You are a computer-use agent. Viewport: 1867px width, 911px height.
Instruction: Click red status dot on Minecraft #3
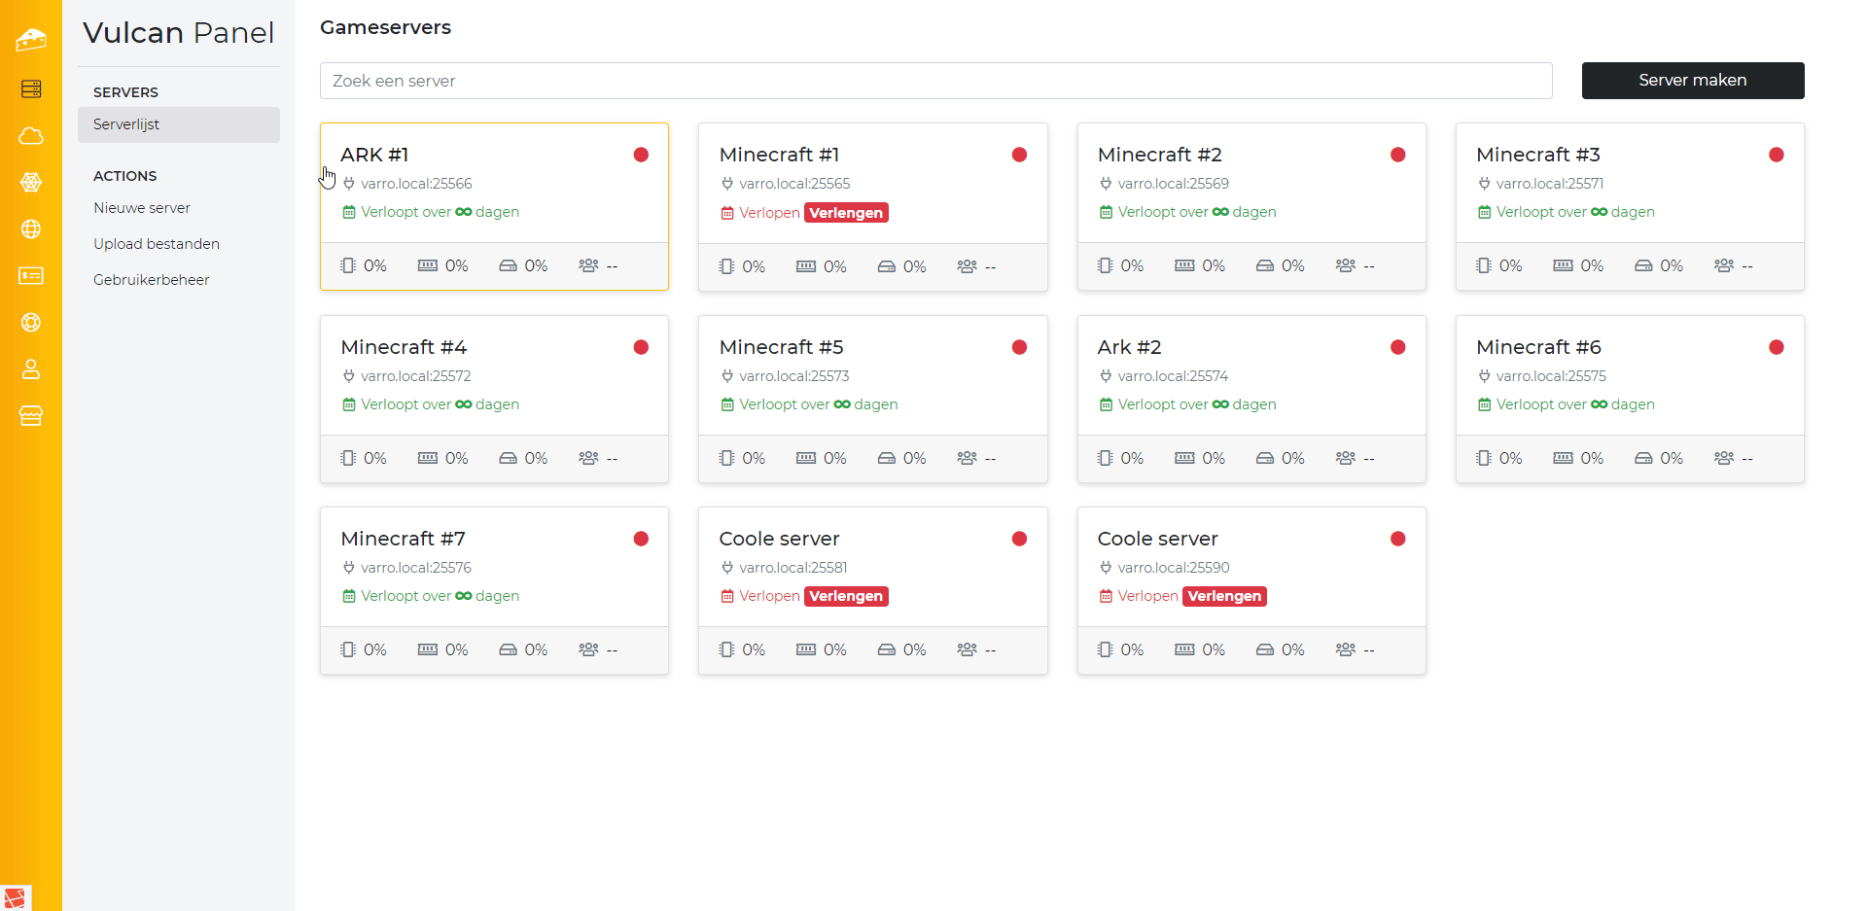[1776, 155]
